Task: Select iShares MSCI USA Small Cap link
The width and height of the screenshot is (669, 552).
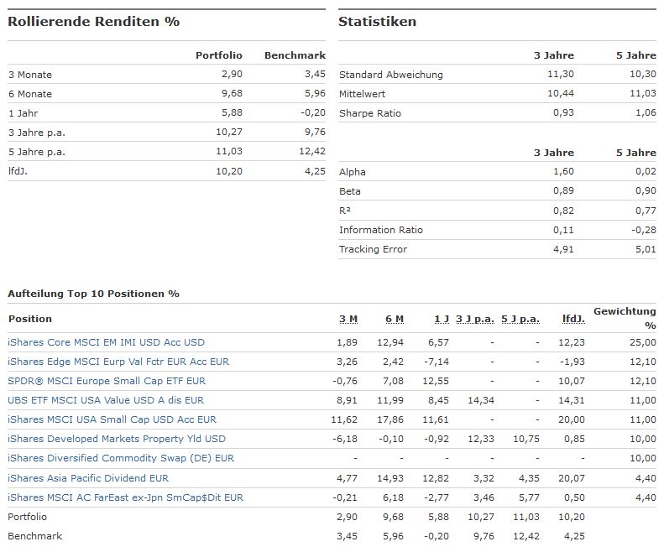Action: click(112, 419)
